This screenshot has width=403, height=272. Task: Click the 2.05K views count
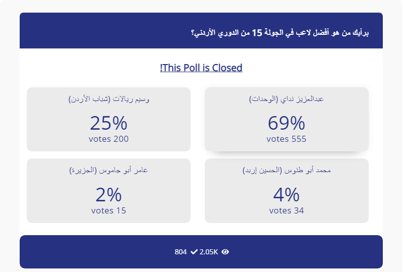pos(209,252)
